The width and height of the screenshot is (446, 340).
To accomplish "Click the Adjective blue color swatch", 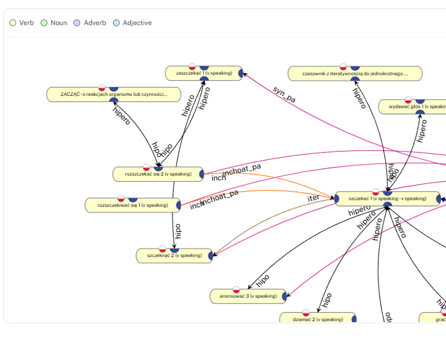I will pyautogui.click(x=116, y=23).
